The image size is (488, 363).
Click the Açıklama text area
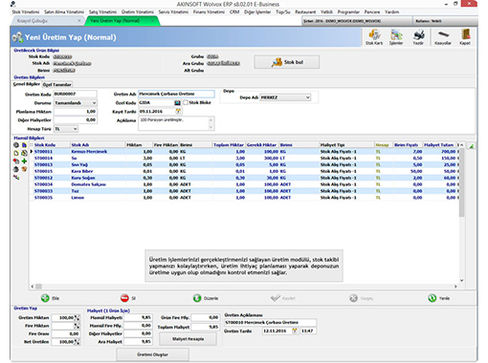click(176, 123)
